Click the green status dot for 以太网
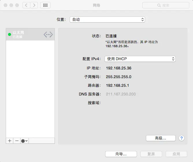193x162 pixels. click(10, 34)
